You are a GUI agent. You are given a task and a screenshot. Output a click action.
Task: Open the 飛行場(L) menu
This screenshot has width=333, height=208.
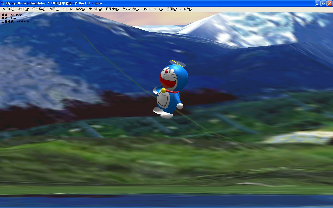click(x=39, y=9)
